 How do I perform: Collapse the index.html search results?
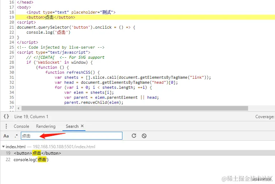3,146
